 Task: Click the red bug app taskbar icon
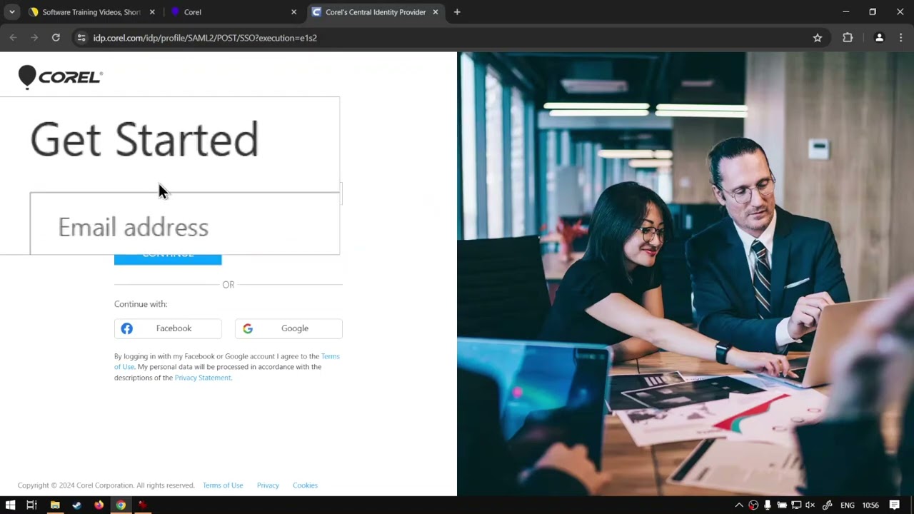[142, 505]
